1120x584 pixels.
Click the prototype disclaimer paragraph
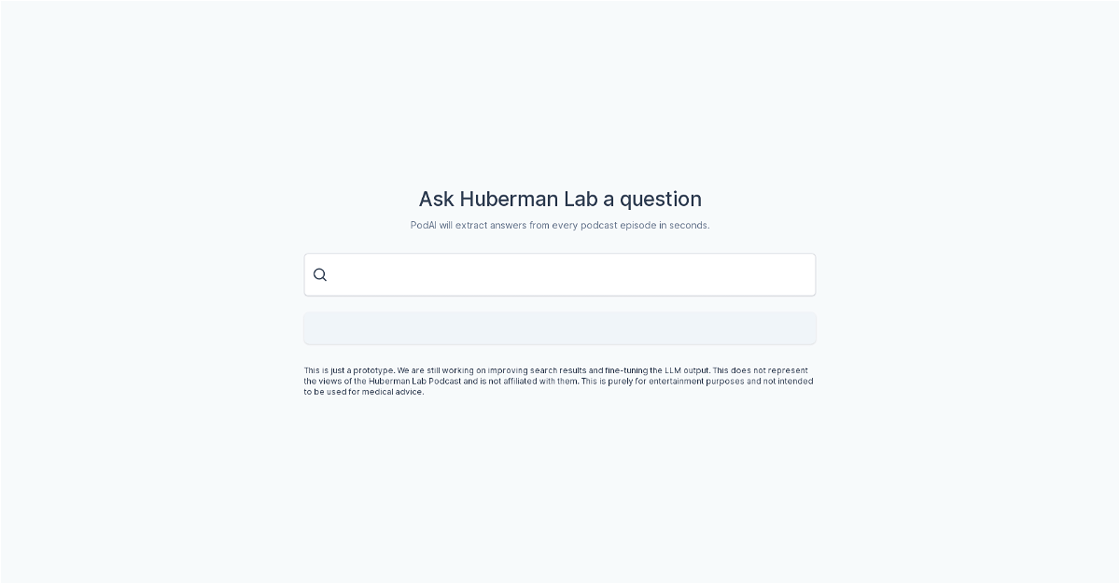(558, 381)
